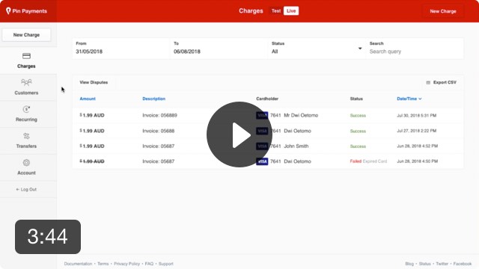Edit the To date 06/08/2018 field
The width and height of the screenshot is (479, 269).
coord(219,49)
